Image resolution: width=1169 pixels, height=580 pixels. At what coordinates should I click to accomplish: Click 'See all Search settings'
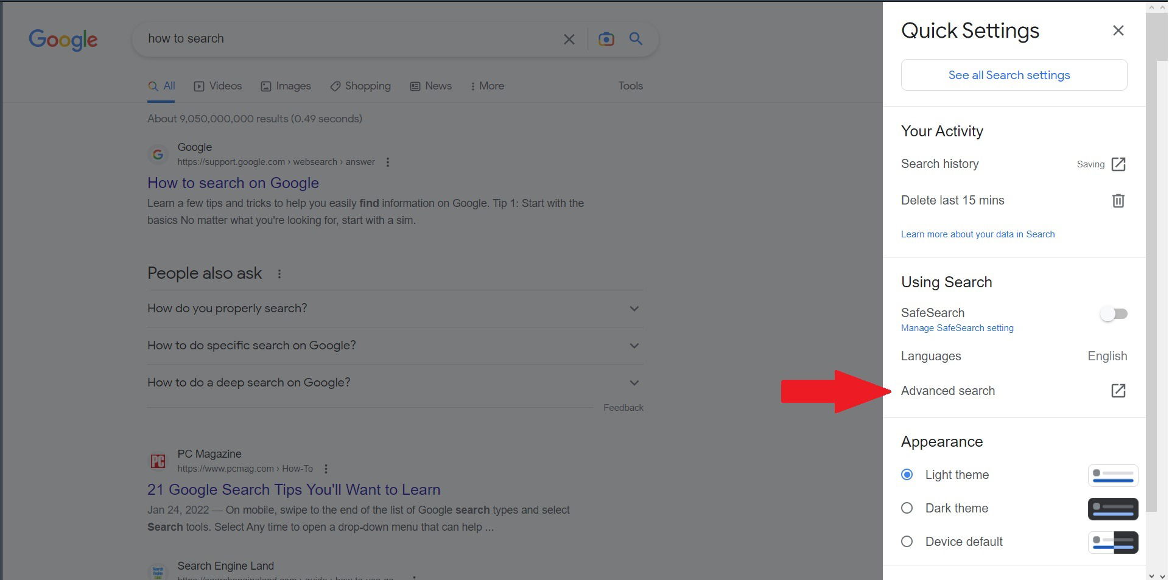tap(1009, 75)
